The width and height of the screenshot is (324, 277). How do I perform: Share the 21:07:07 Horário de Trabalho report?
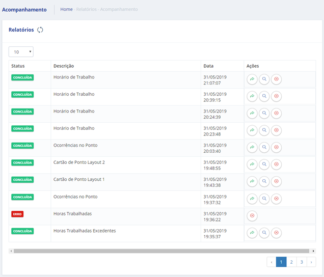point(252,79)
